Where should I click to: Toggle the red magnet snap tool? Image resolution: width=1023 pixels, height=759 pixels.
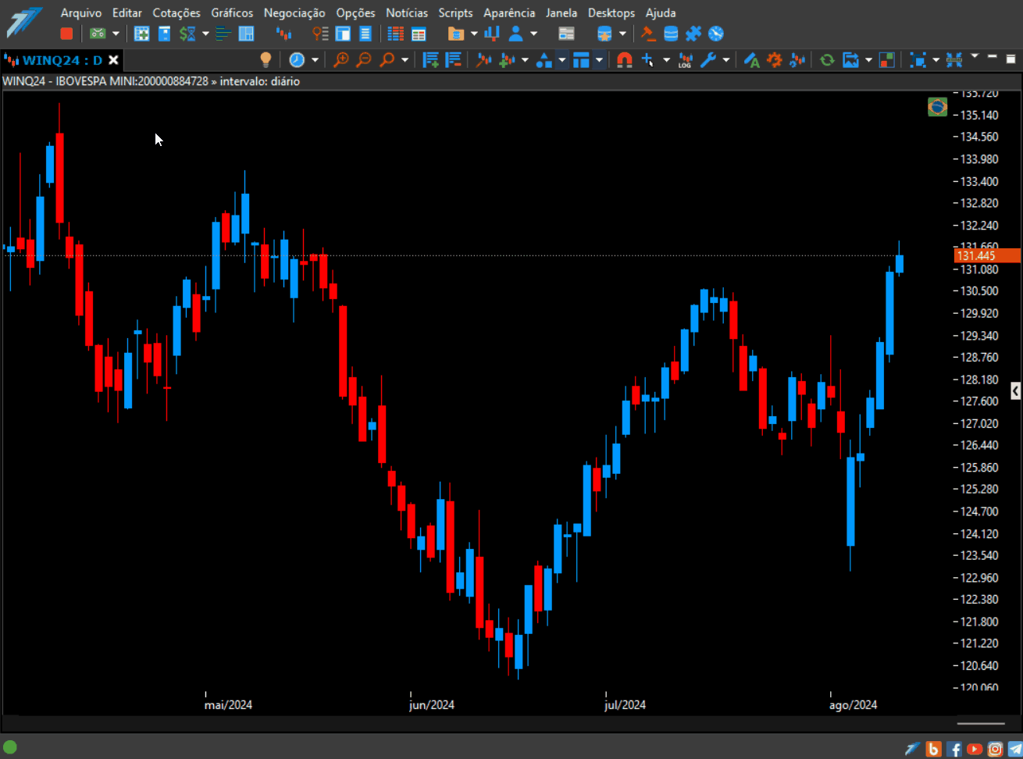point(624,59)
